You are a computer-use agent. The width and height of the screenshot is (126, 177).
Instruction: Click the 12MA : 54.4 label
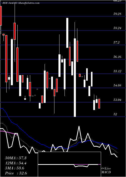16,163
